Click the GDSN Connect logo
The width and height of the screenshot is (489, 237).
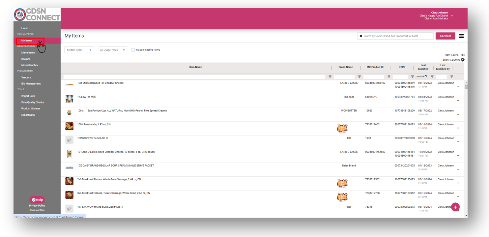pos(37,15)
